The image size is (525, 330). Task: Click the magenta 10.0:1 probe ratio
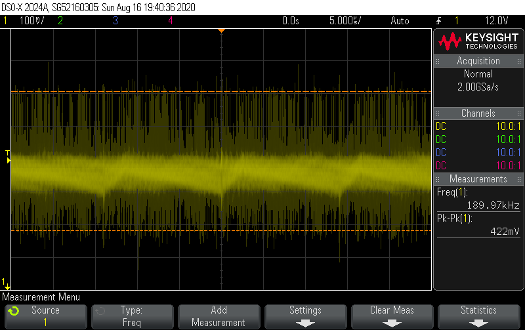pyautogui.click(x=508, y=165)
